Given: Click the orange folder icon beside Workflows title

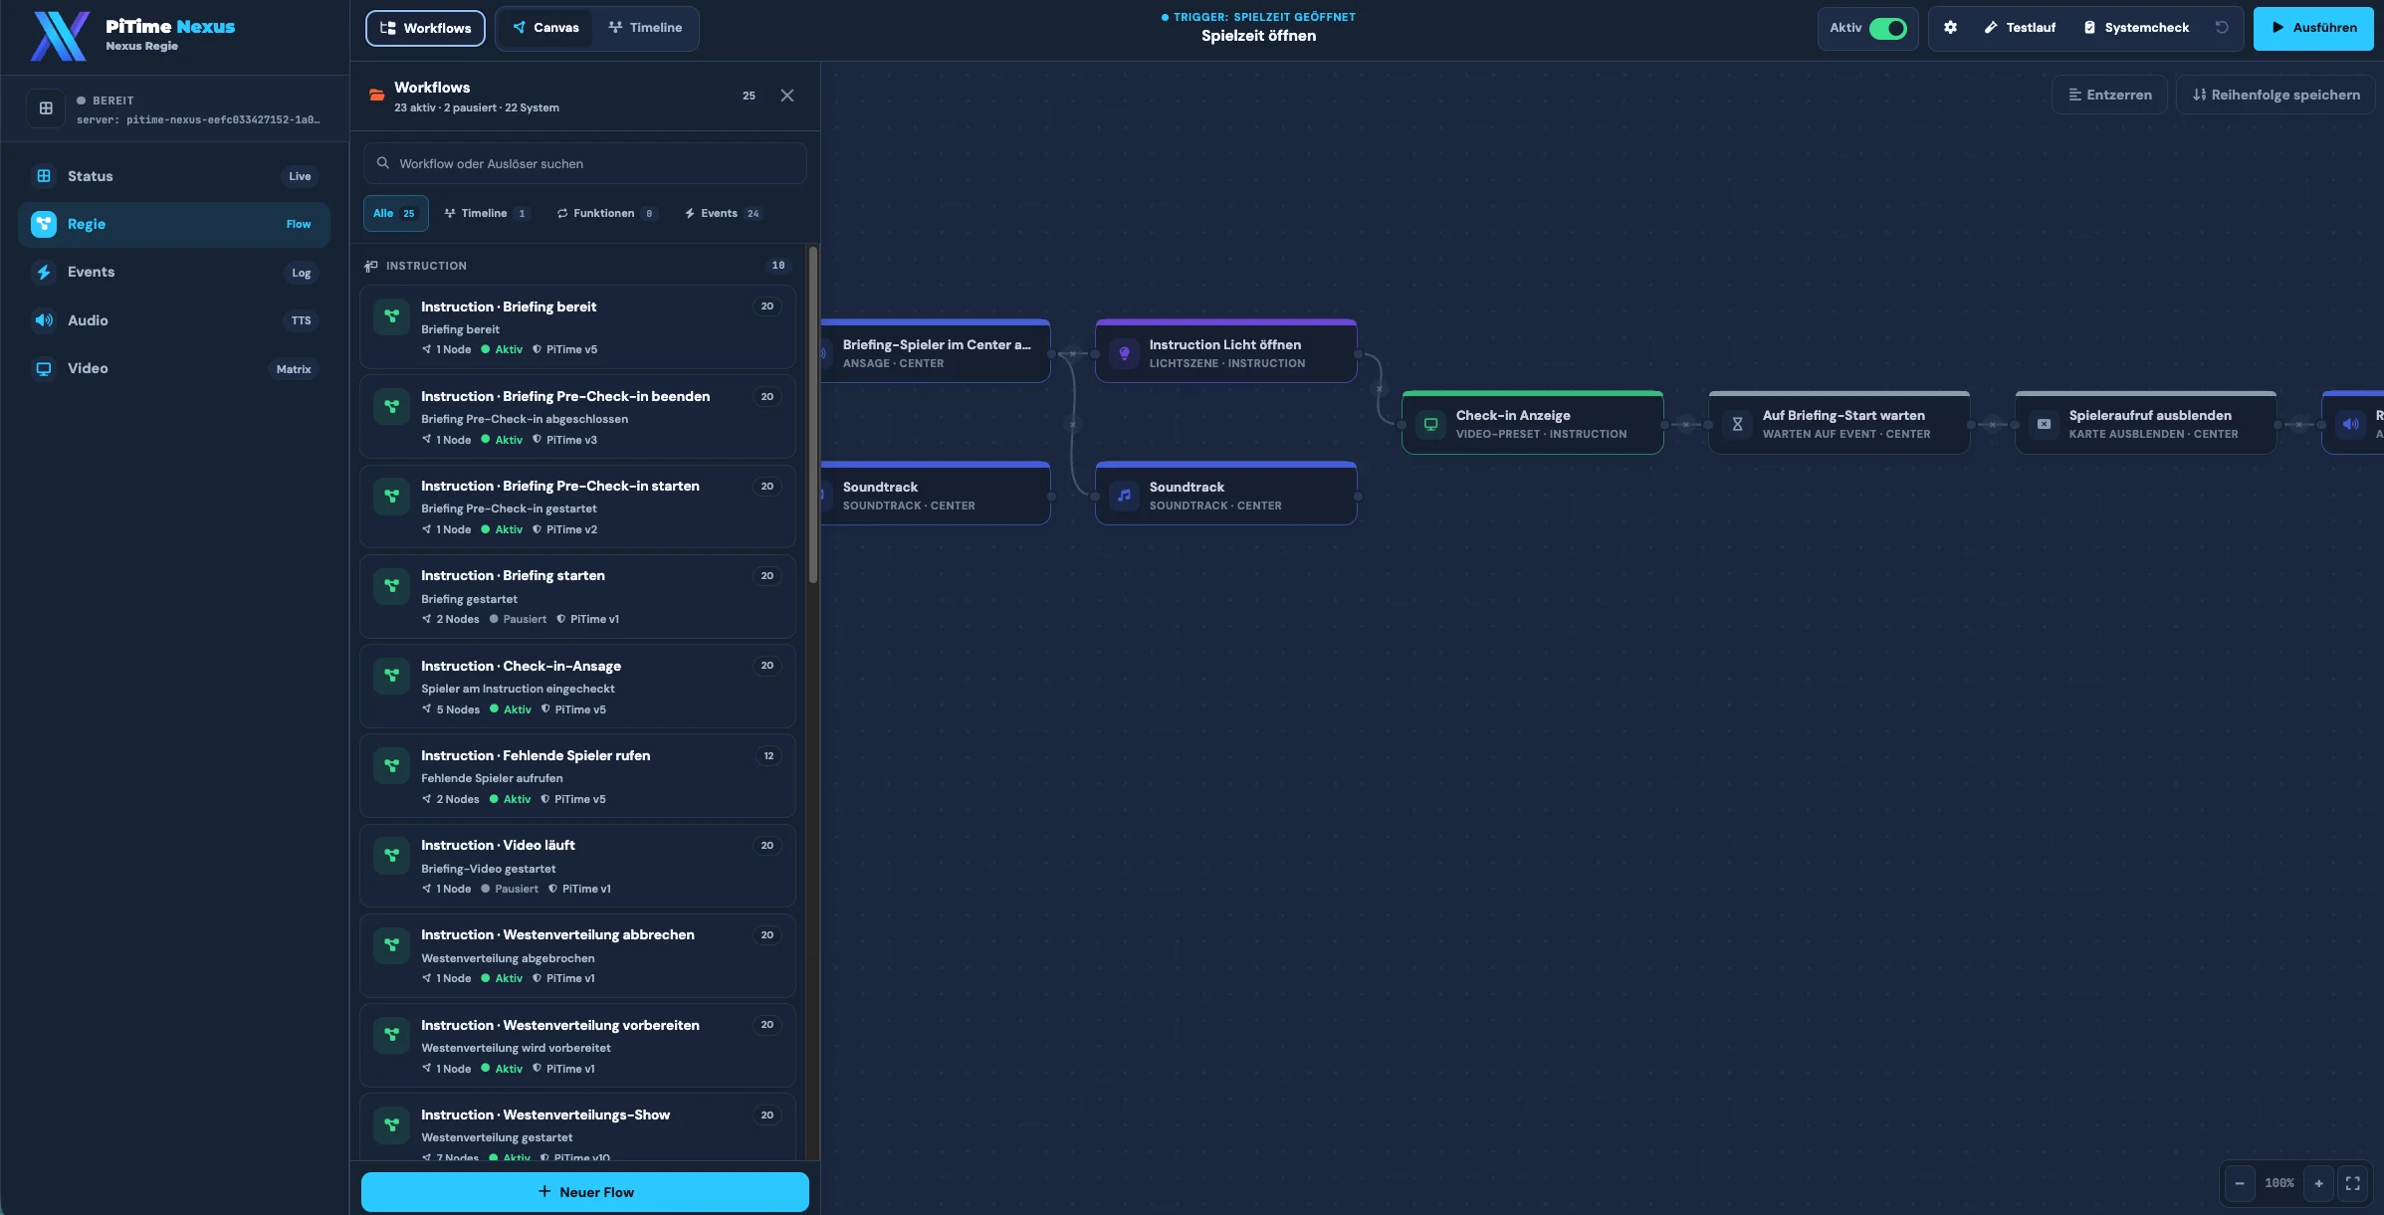Looking at the screenshot, I should pos(377,96).
